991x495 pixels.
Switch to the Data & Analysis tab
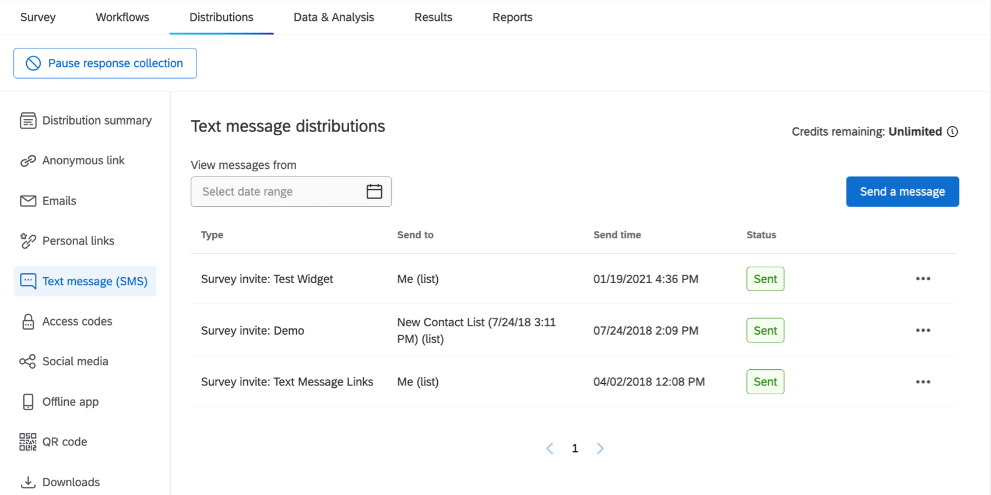tap(333, 17)
